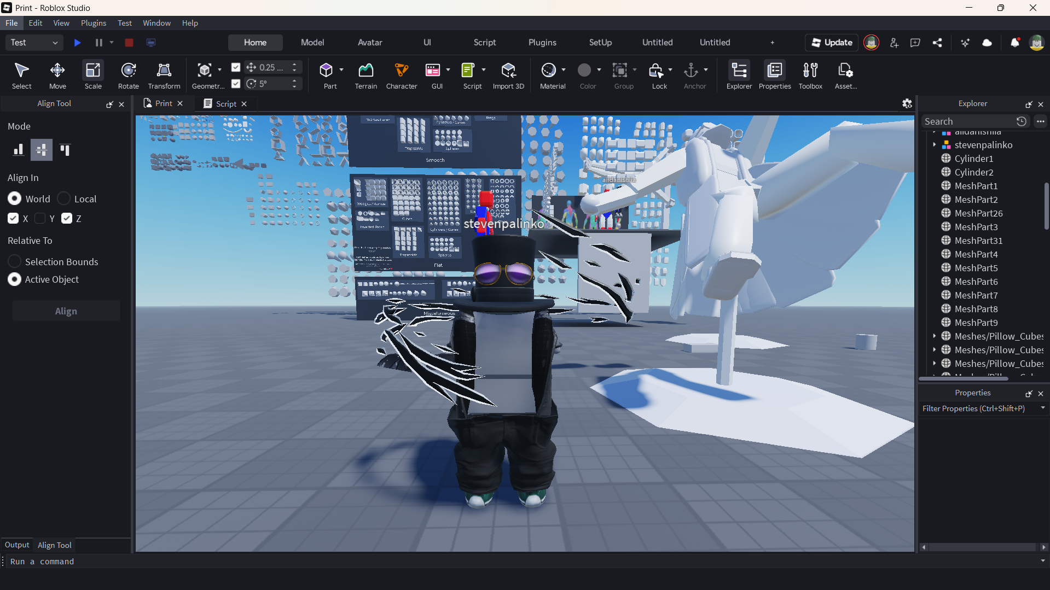Click the Align button
The width and height of the screenshot is (1050, 590).
(66, 311)
